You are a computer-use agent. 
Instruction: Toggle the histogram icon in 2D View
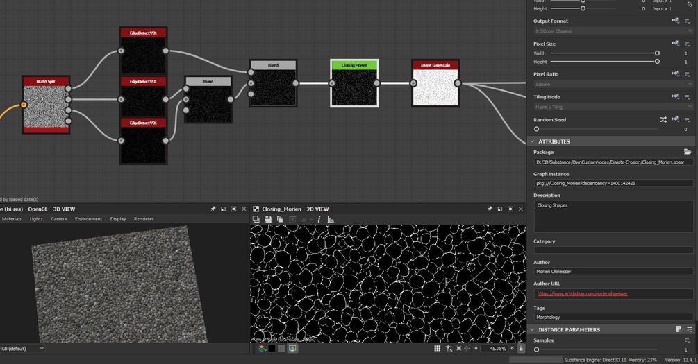pyautogui.click(x=331, y=219)
